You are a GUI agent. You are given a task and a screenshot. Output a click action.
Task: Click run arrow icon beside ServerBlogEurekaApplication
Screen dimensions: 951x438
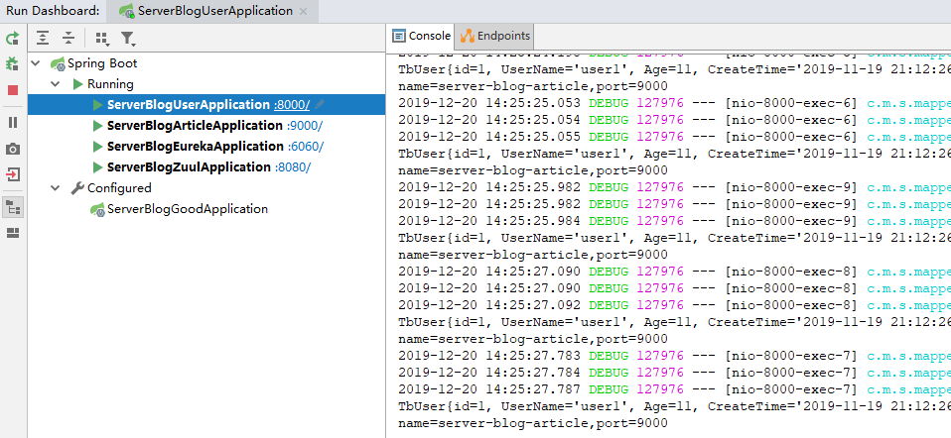pyautogui.click(x=97, y=146)
